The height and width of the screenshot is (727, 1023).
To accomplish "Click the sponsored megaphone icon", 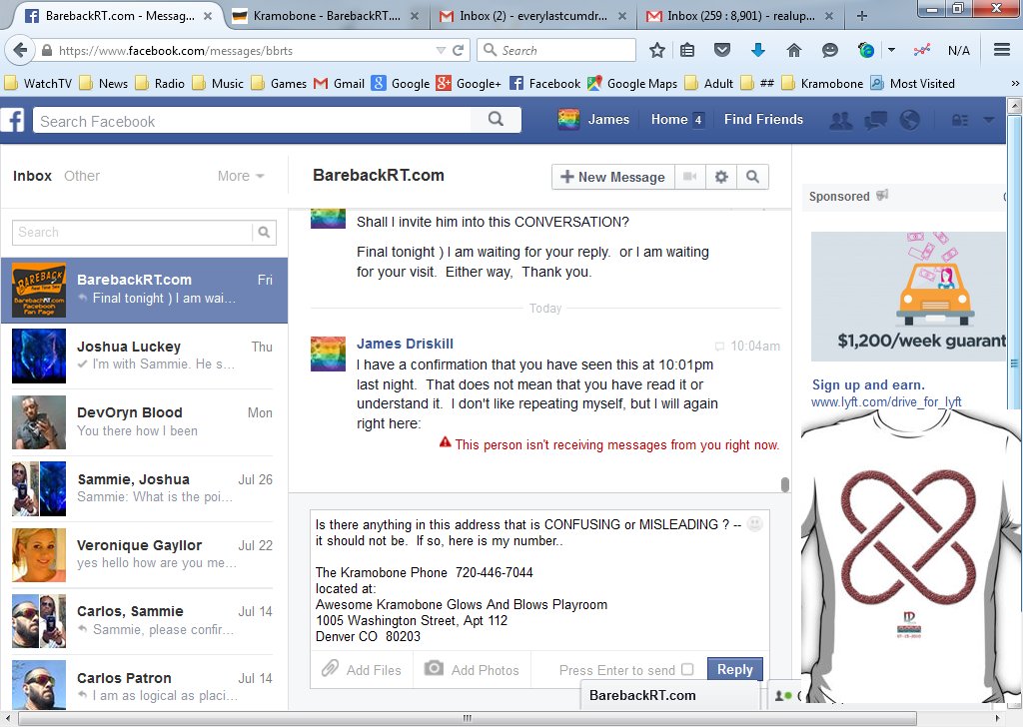I will (x=882, y=195).
